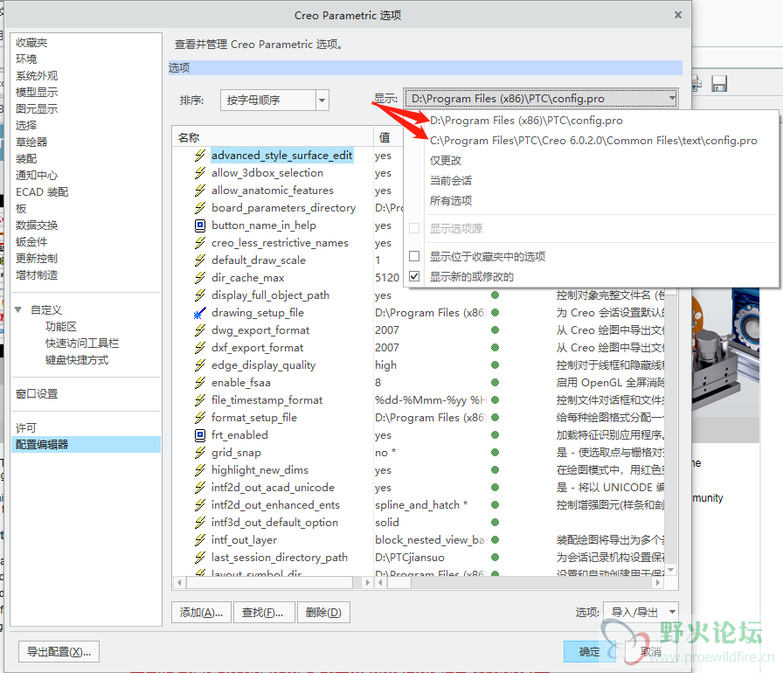783x673 pixels.
Task: Select 功能区 under 自定义
Action: point(61,326)
